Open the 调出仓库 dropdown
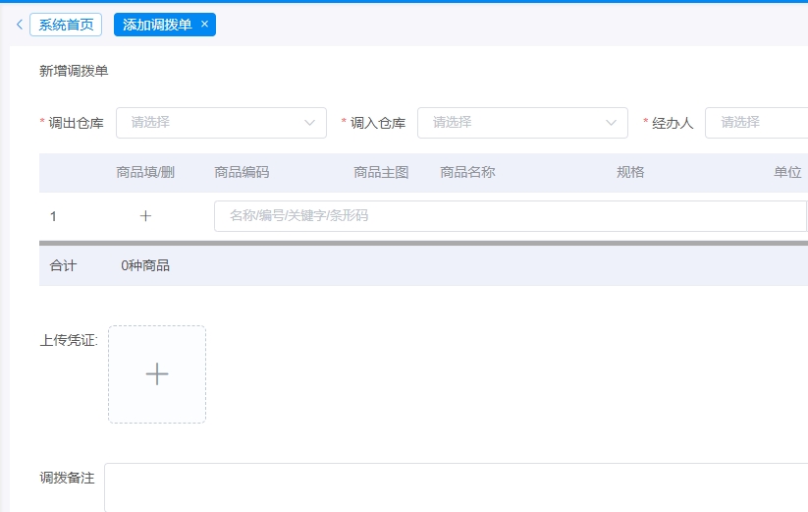Viewport: 808px width, 512px height. (221, 123)
